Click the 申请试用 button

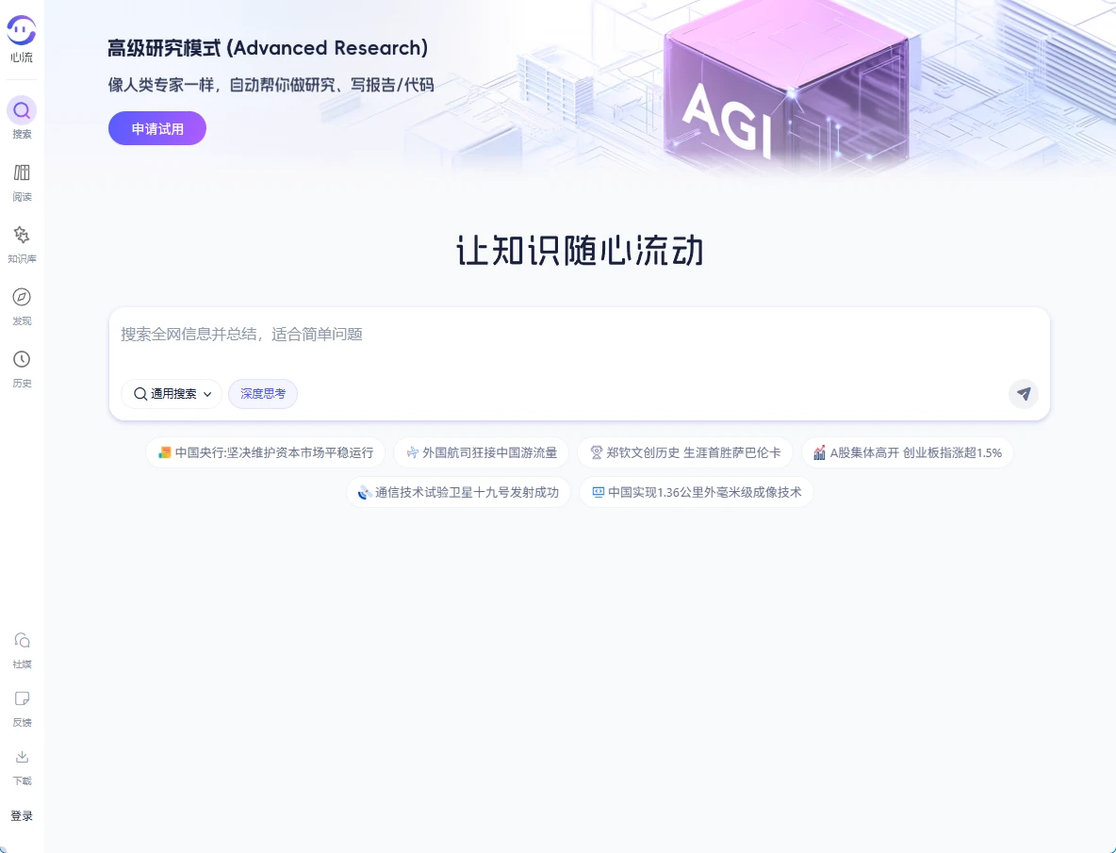(x=157, y=129)
